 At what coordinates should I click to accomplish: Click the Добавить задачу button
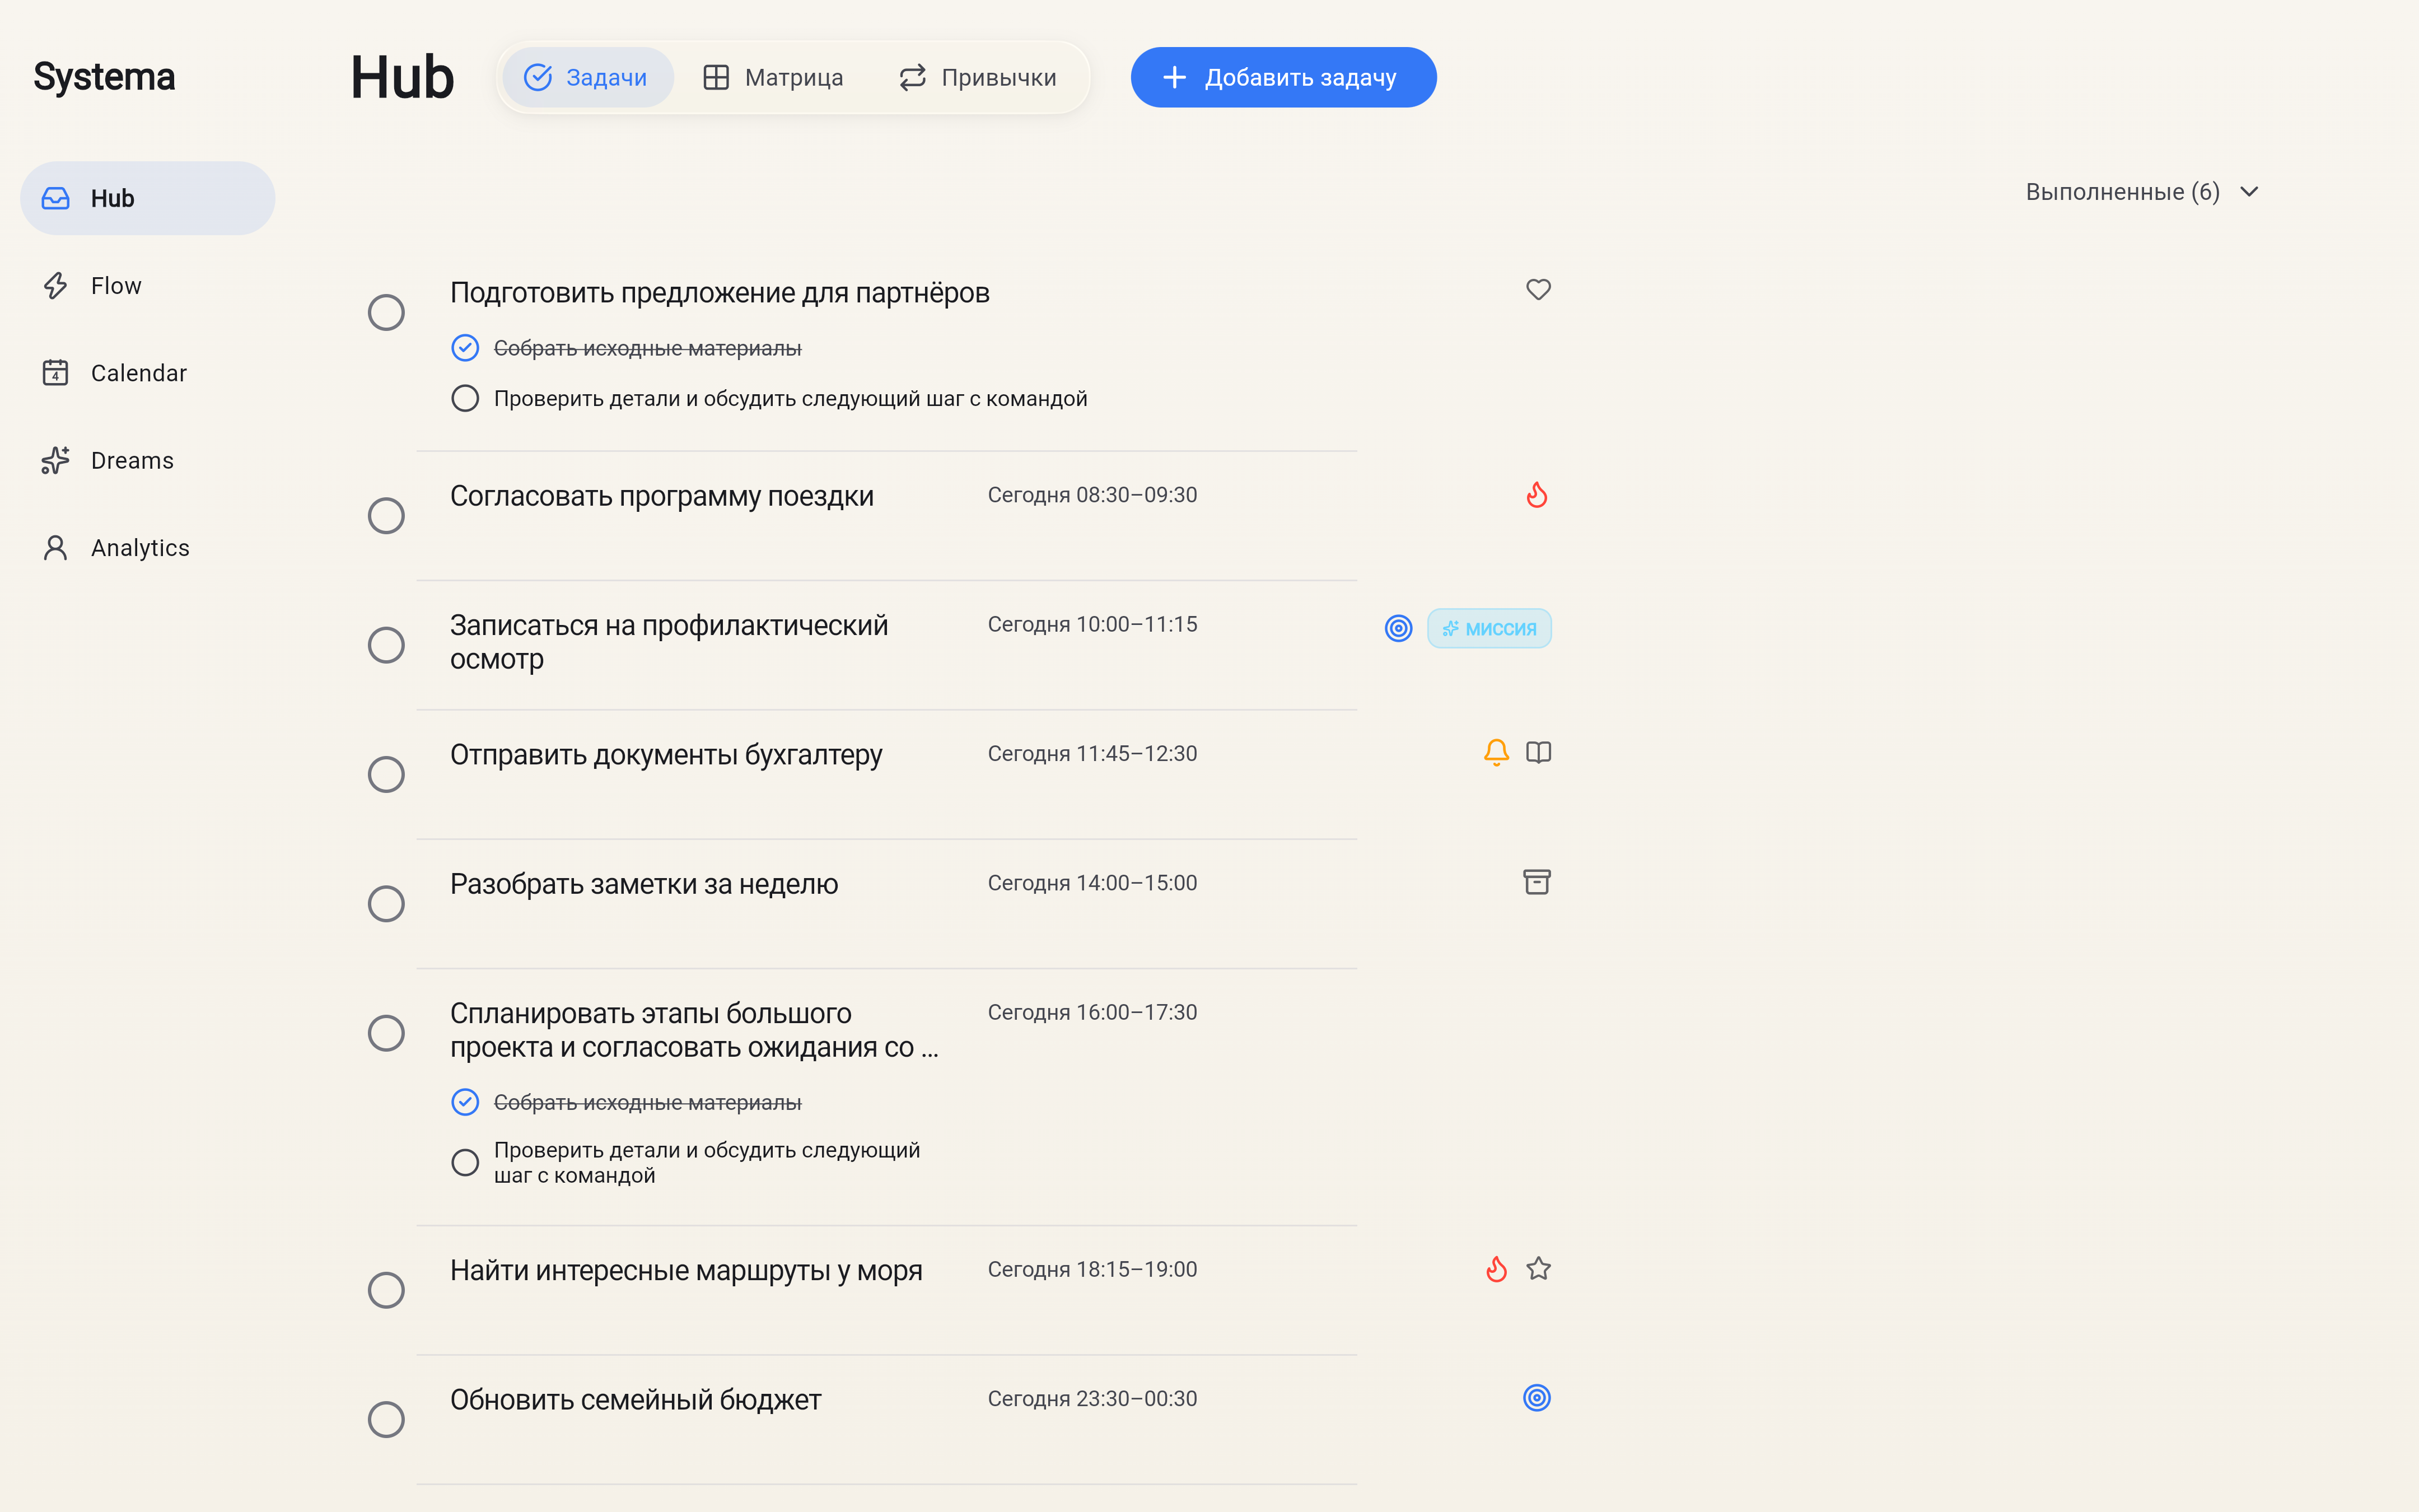point(1283,77)
